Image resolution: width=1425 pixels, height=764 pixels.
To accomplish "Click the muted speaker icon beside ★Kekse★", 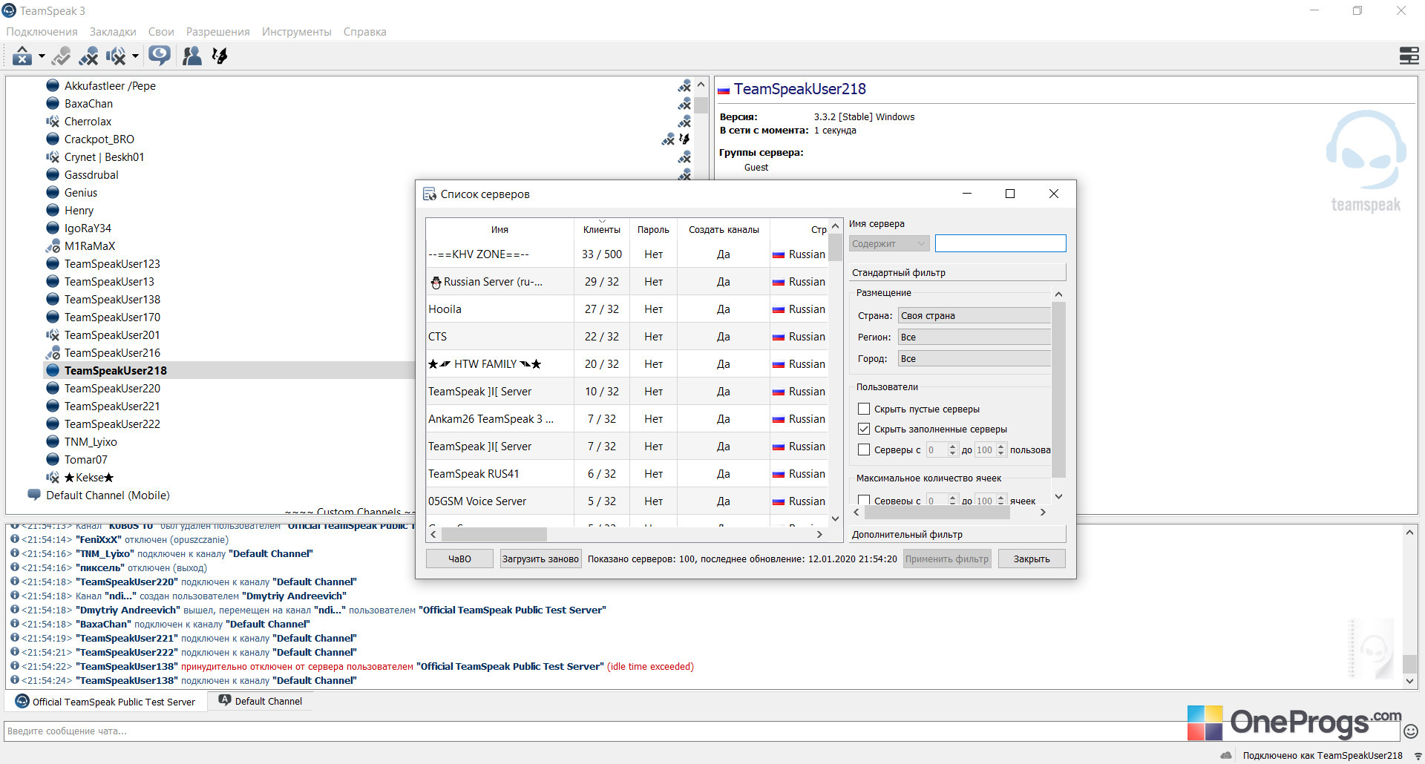I will (x=53, y=478).
